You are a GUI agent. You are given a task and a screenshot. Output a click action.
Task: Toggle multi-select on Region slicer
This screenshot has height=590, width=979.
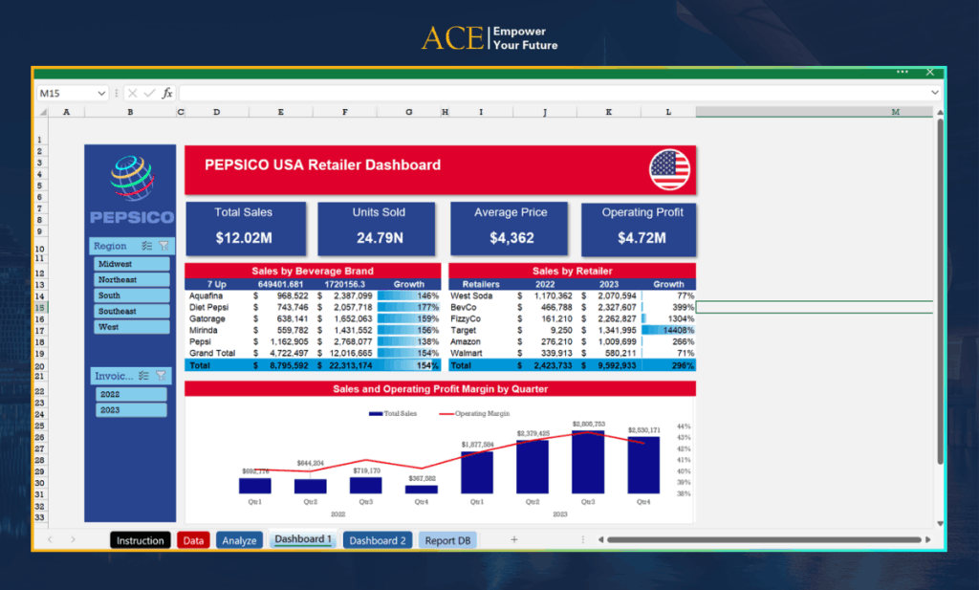pos(146,246)
